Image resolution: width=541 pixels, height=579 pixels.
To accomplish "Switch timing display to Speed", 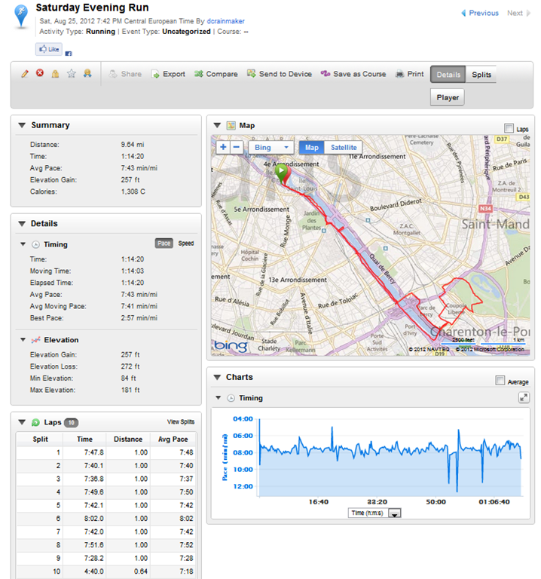I will point(185,244).
